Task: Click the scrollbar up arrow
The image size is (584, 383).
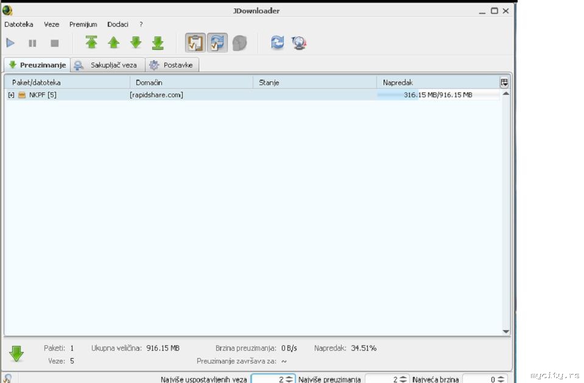Action: pyautogui.click(x=506, y=94)
